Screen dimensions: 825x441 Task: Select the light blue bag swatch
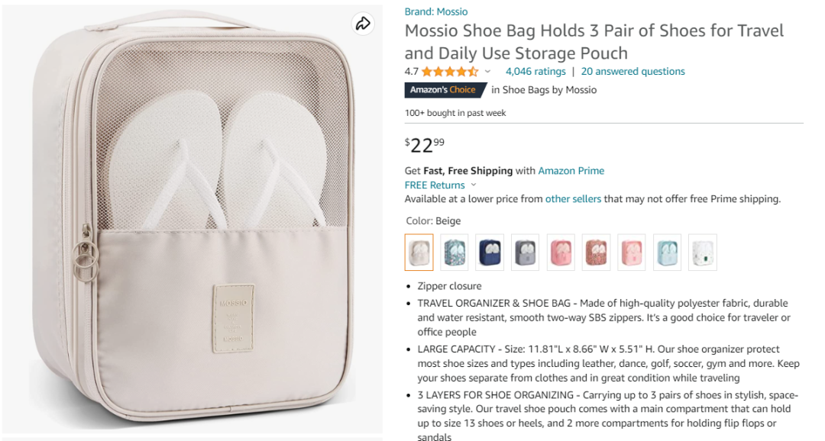click(x=667, y=253)
